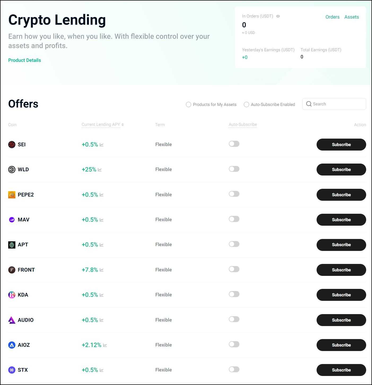
Task: Choose the Auto-Subscribe Enabled filter option
Action: coord(246,104)
